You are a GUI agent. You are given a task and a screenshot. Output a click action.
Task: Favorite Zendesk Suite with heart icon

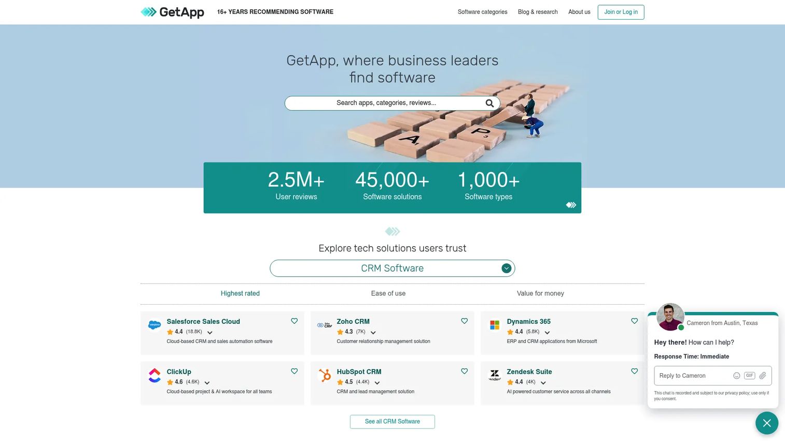634,372
